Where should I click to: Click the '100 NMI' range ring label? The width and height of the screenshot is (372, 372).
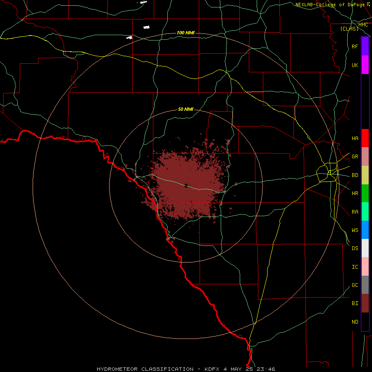pos(186,33)
